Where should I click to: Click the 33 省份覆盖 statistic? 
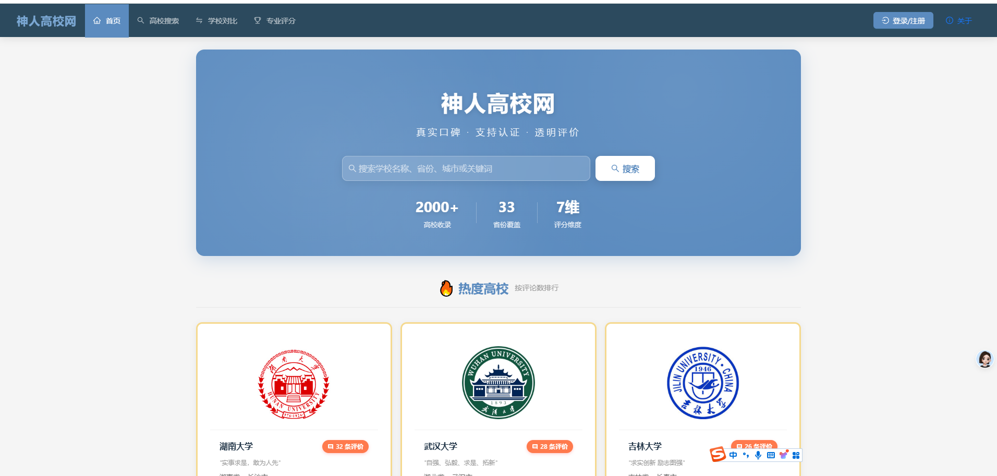507,214
